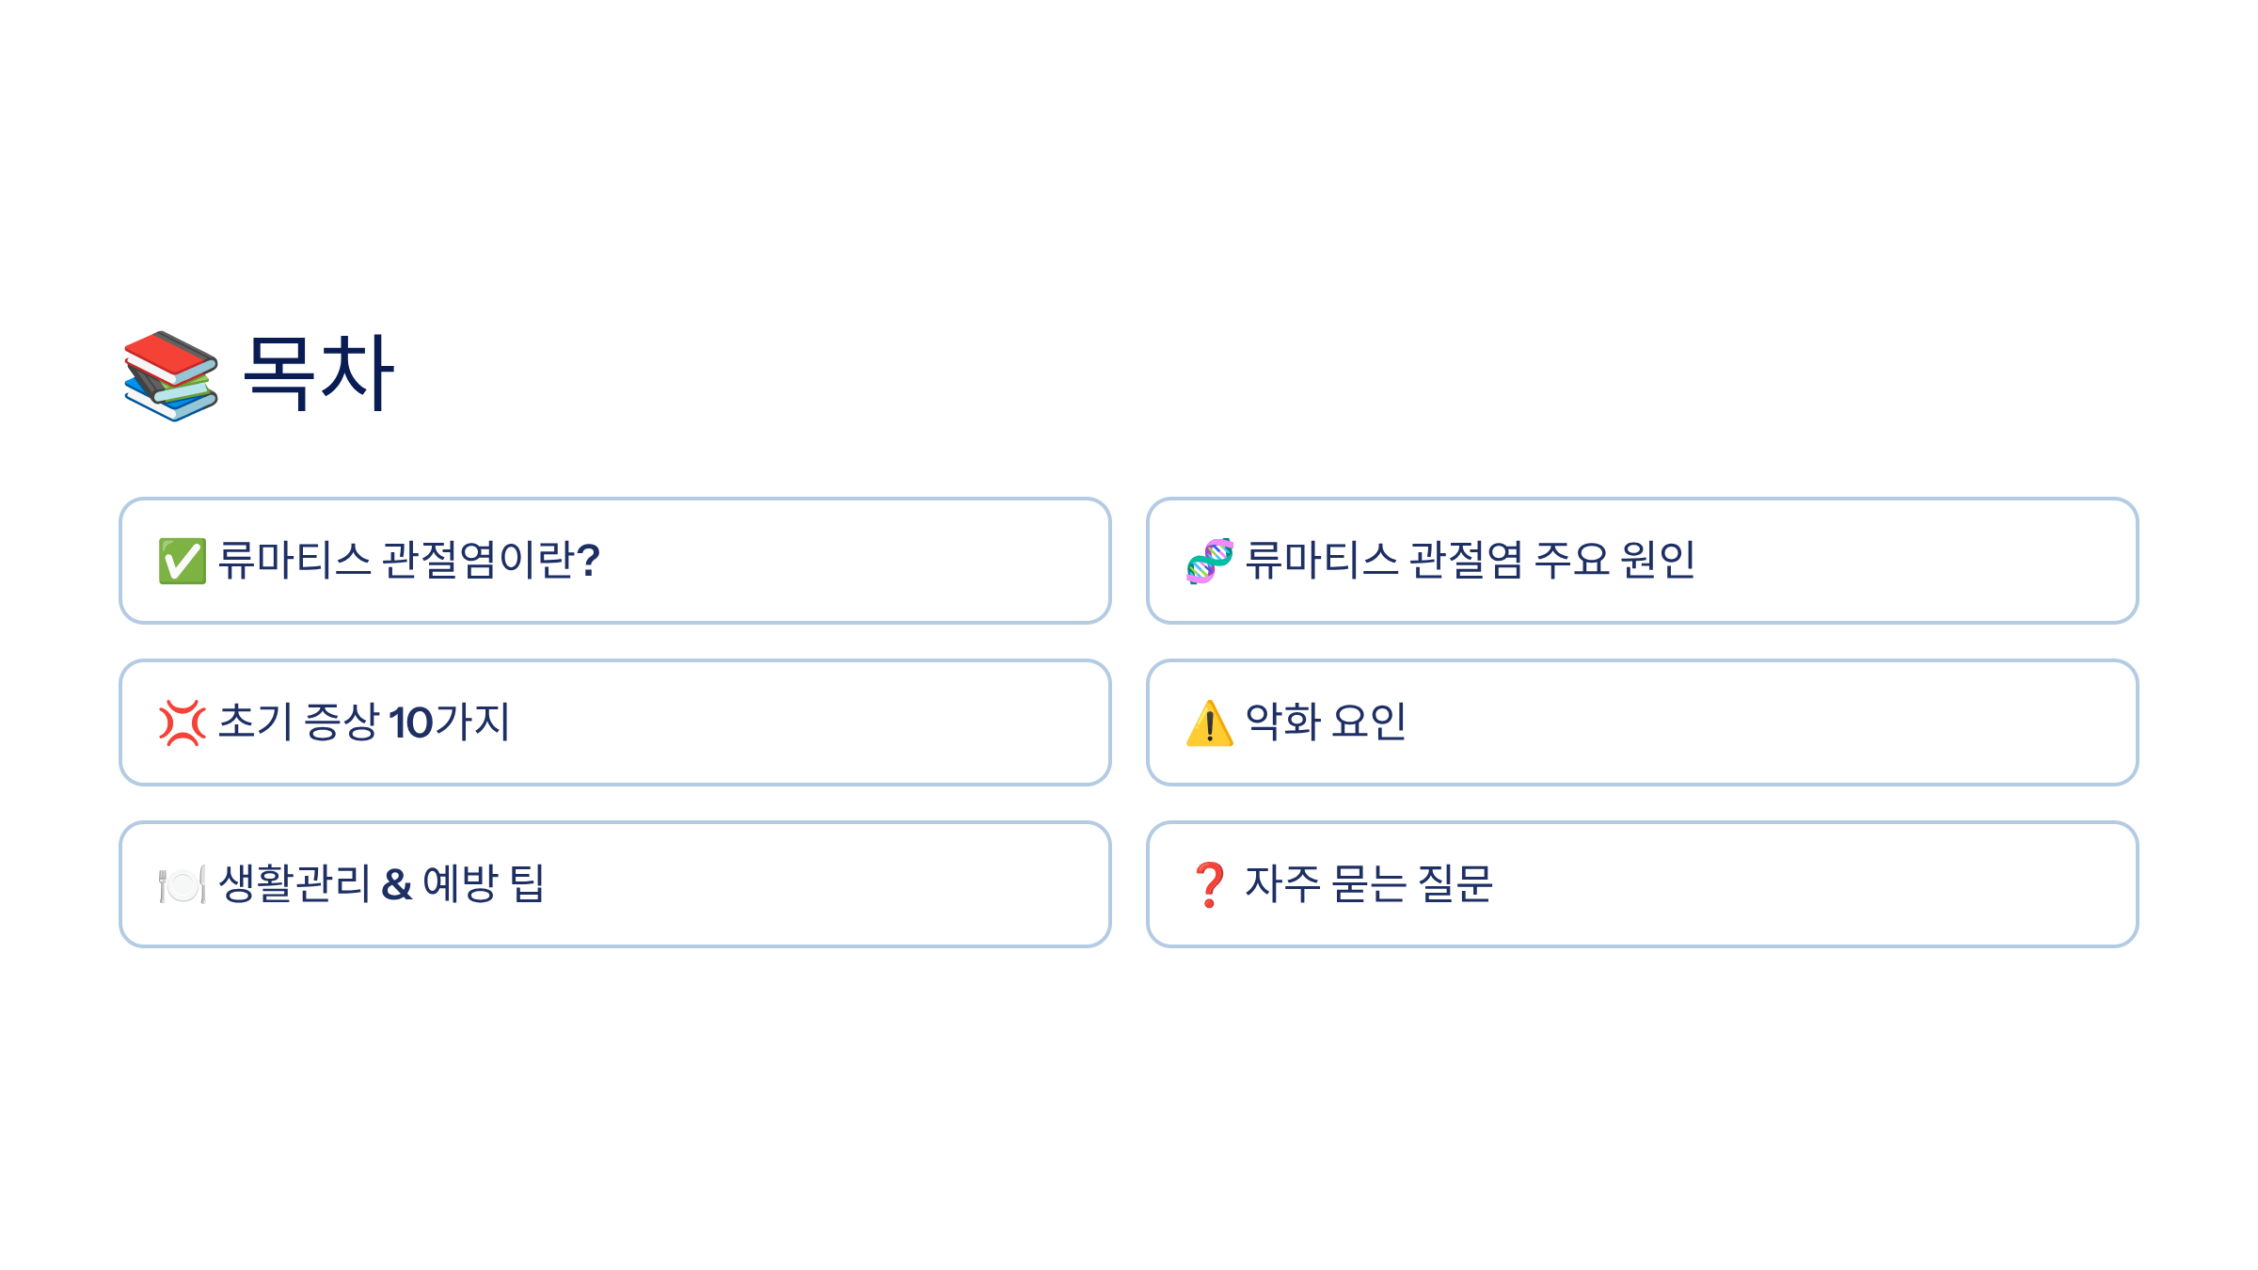Select the 초기 증상 10가지 card

pyautogui.click(x=615, y=722)
